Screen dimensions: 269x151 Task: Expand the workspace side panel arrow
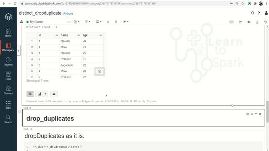coord(18,50)
